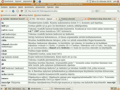Go to the home page icon

(x=22, y=11)
